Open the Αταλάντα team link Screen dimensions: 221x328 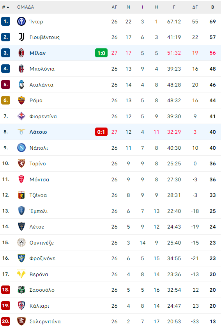pos(41,85)
